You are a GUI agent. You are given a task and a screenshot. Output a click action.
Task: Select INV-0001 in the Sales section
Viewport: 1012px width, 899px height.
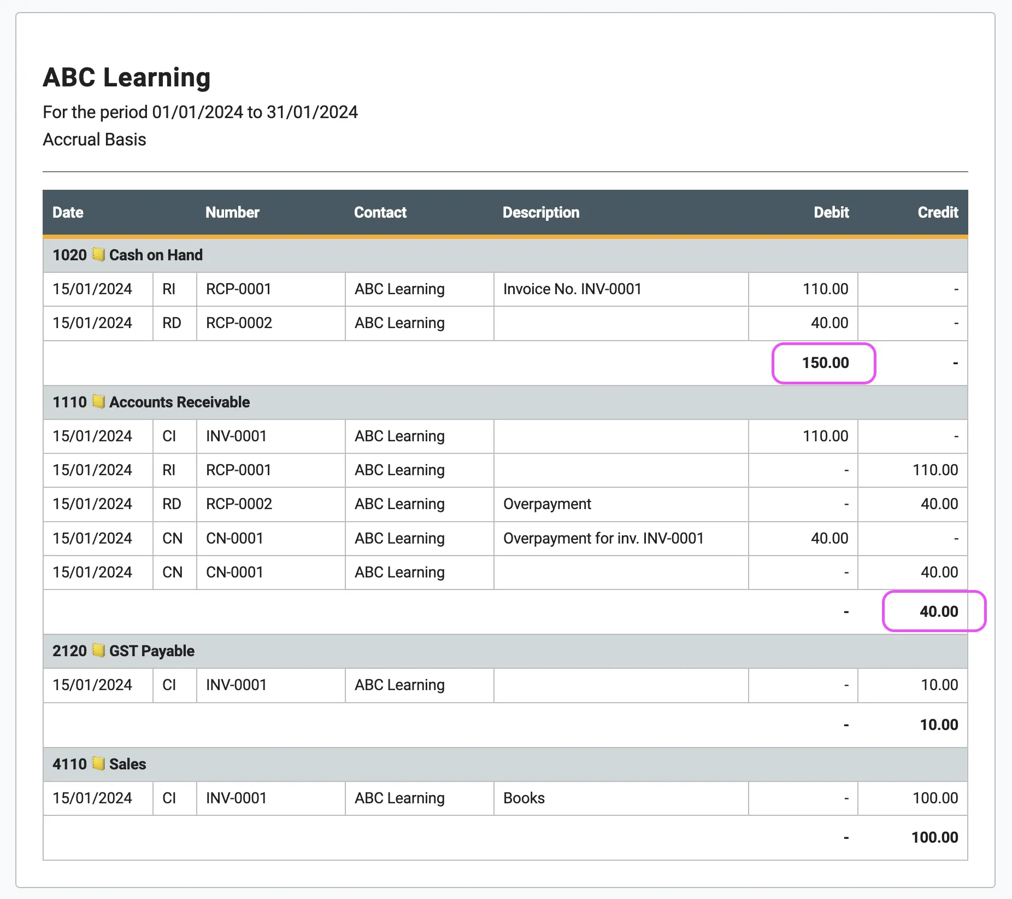point(236,798)
